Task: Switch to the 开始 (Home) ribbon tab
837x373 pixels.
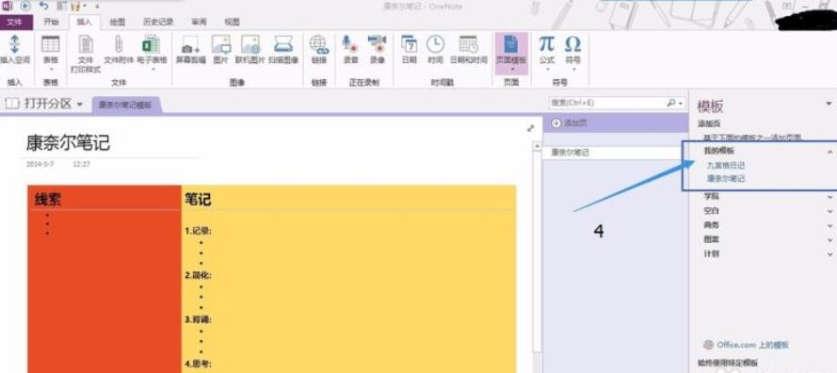Action: (51, 22)
